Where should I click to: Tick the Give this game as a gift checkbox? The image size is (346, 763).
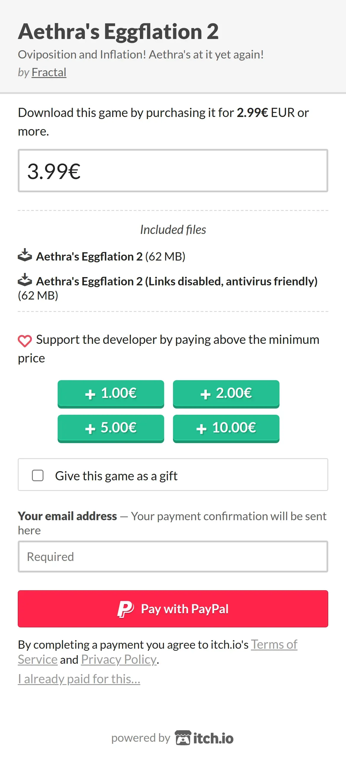[38, 475]
